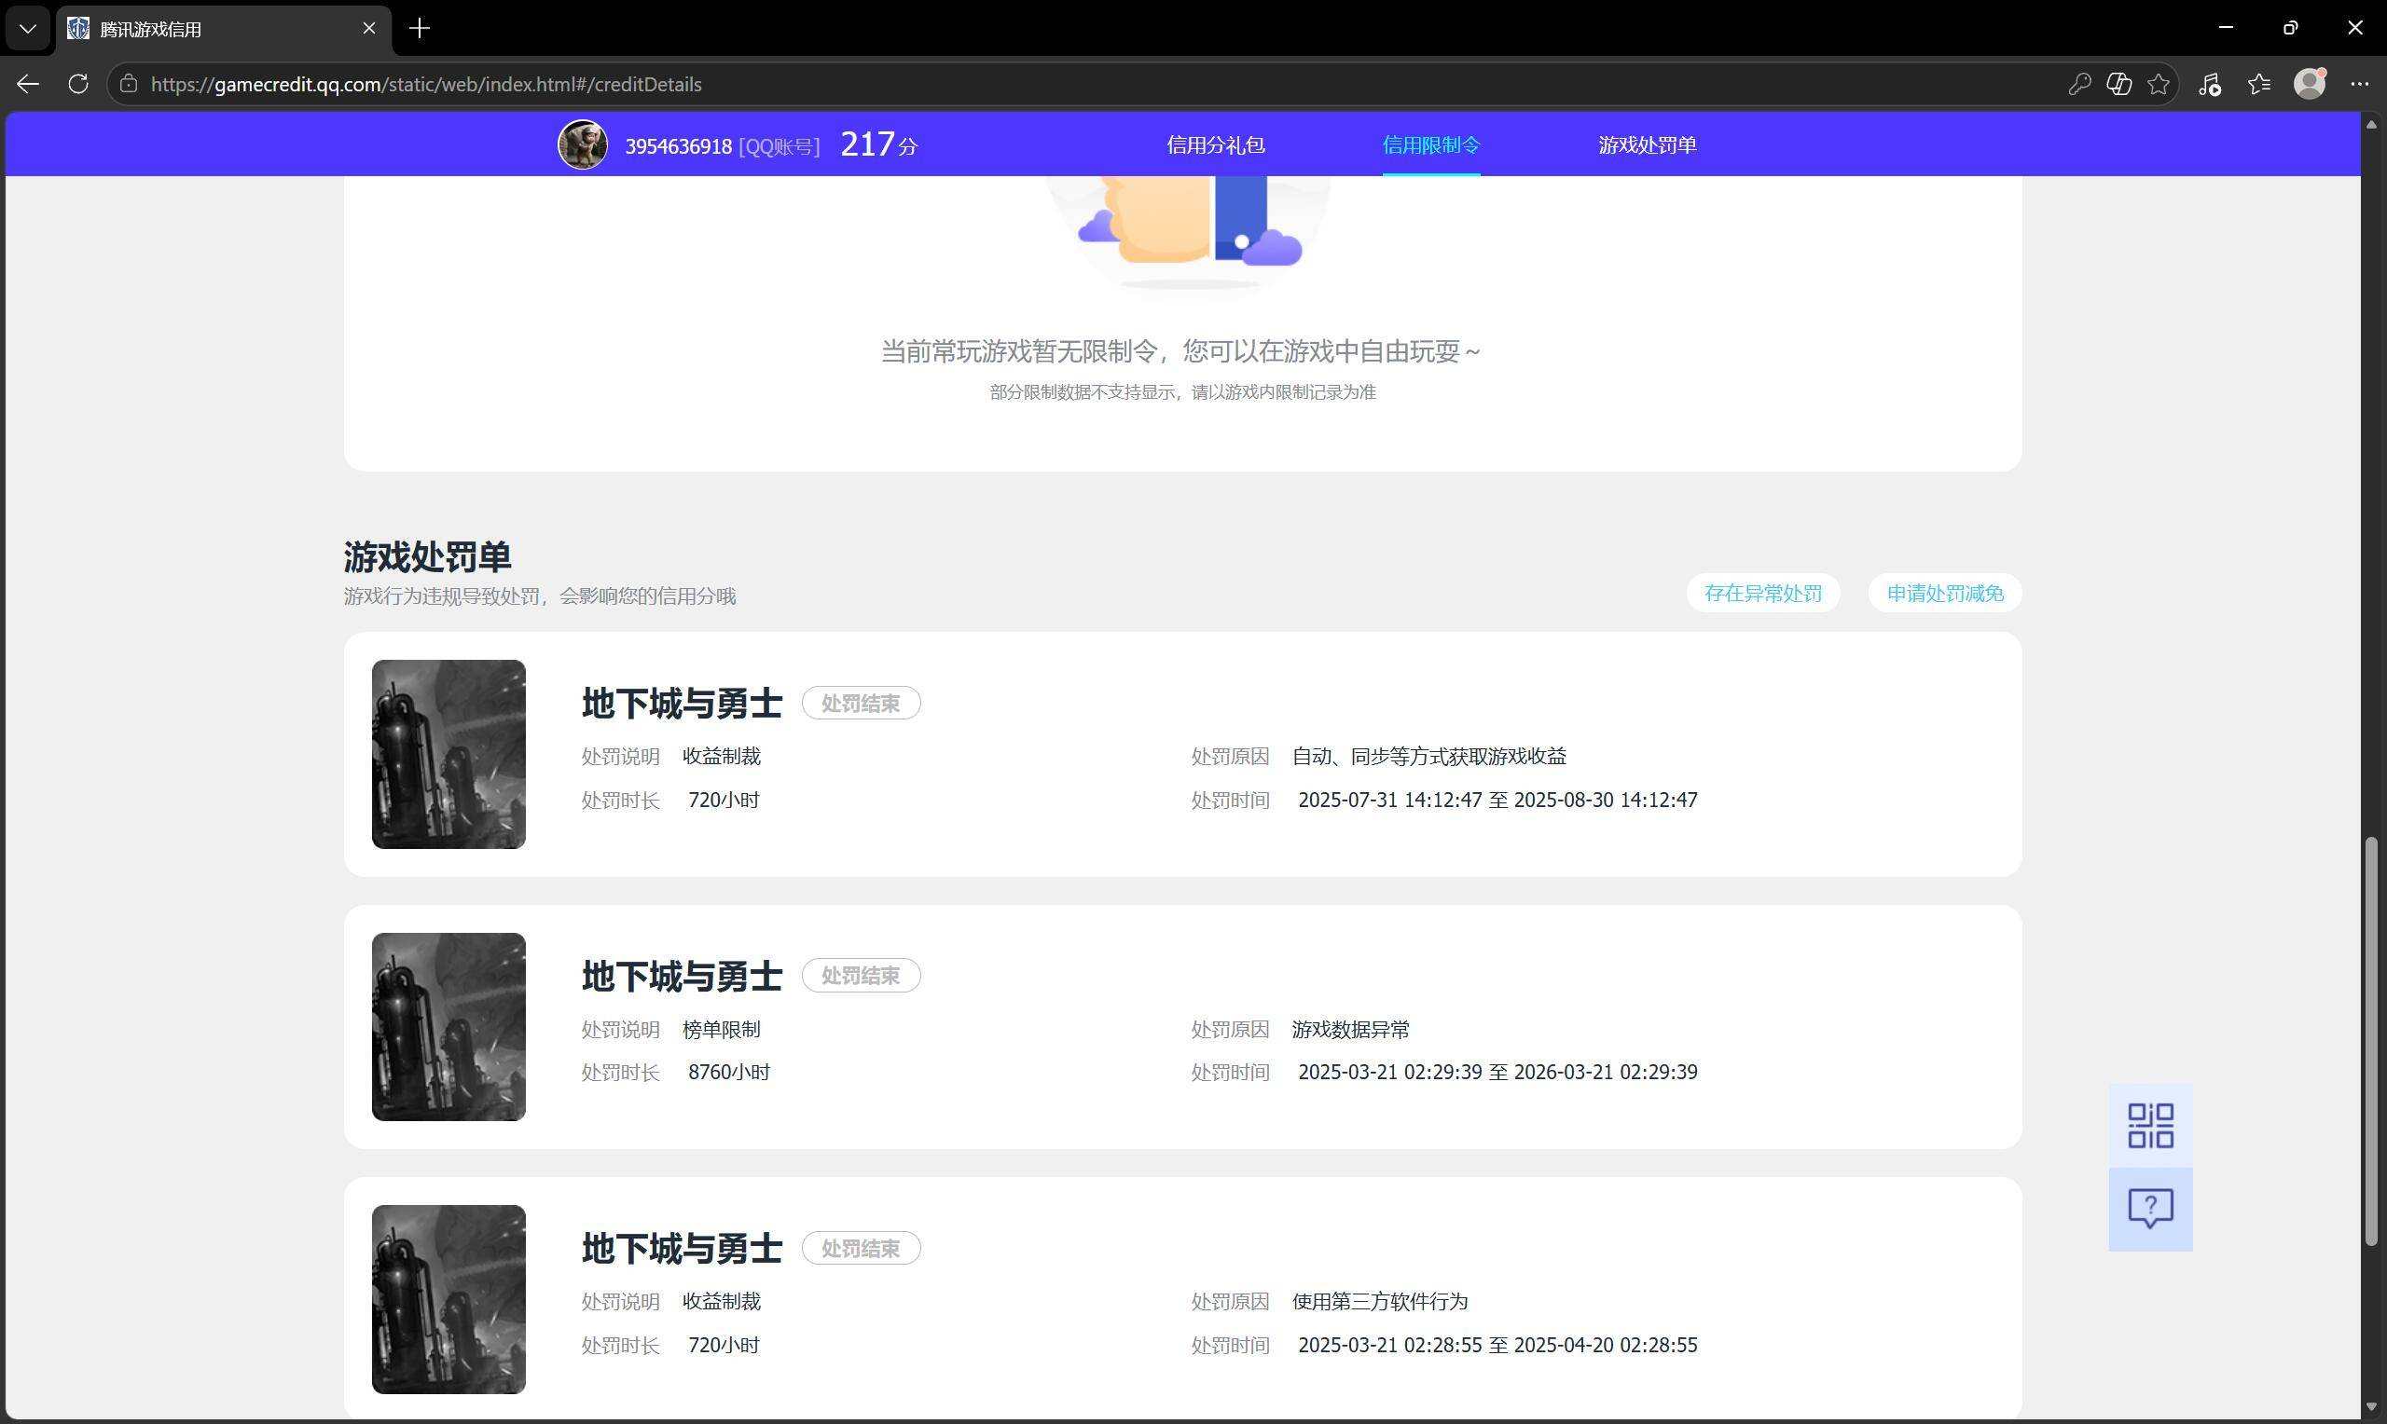Click 处罚结束 badge in 使用第三方软件行为 card
Viewport: 2387px width, 1424px height.
[861, 1248]
